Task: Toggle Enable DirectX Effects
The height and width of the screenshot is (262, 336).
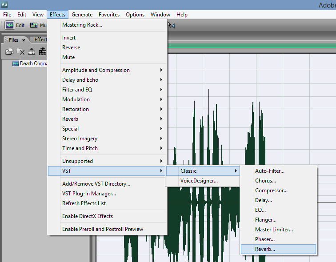Action: [107, 216]
